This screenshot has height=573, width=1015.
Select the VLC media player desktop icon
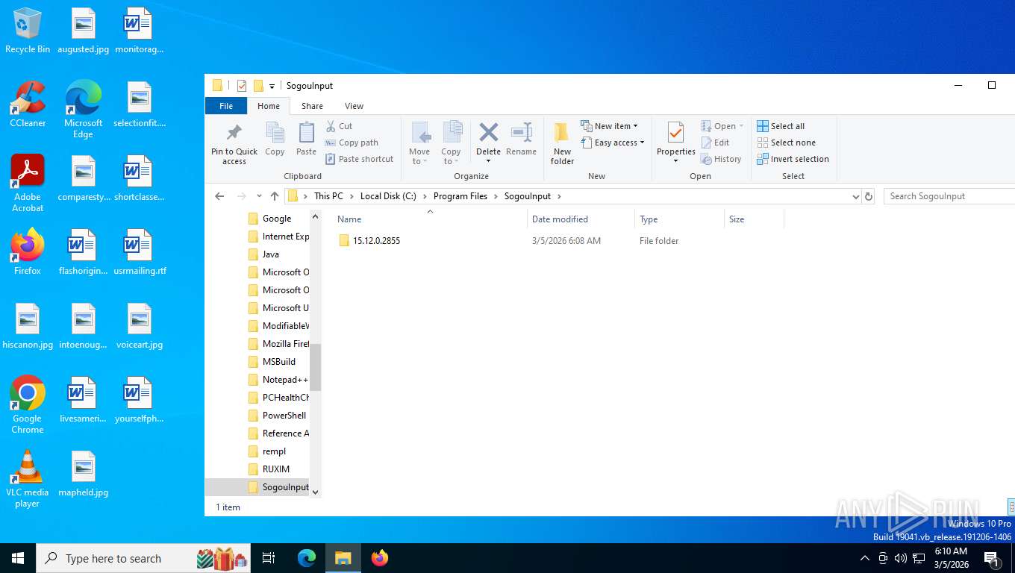point(28,479)
